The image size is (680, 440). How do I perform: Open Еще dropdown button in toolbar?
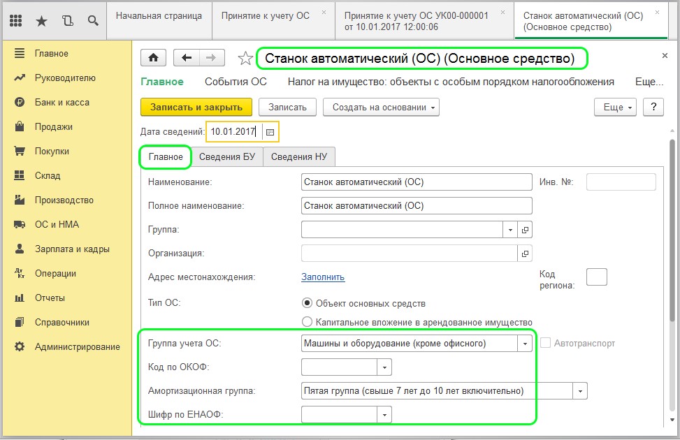tap(615, 108)
